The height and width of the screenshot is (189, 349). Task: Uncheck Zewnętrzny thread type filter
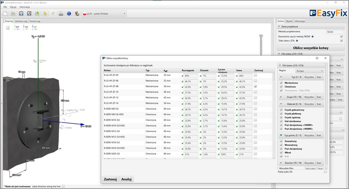pos(281,141)
